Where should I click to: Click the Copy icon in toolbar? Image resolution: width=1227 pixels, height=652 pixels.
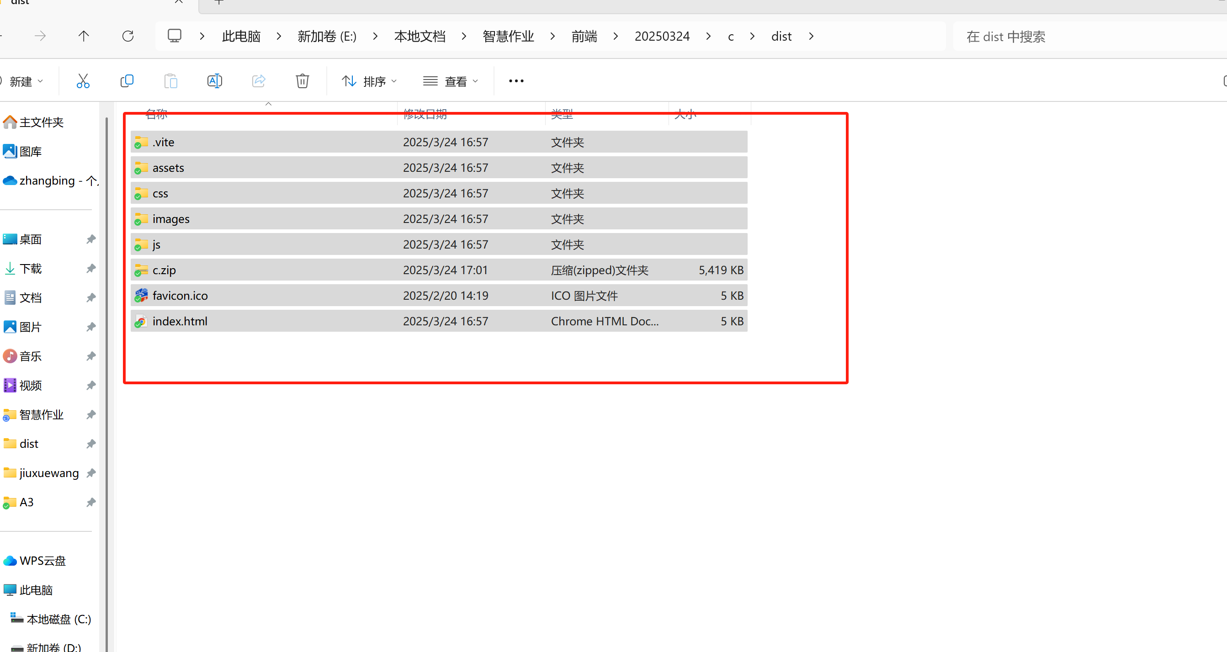(x=127, y=81)
